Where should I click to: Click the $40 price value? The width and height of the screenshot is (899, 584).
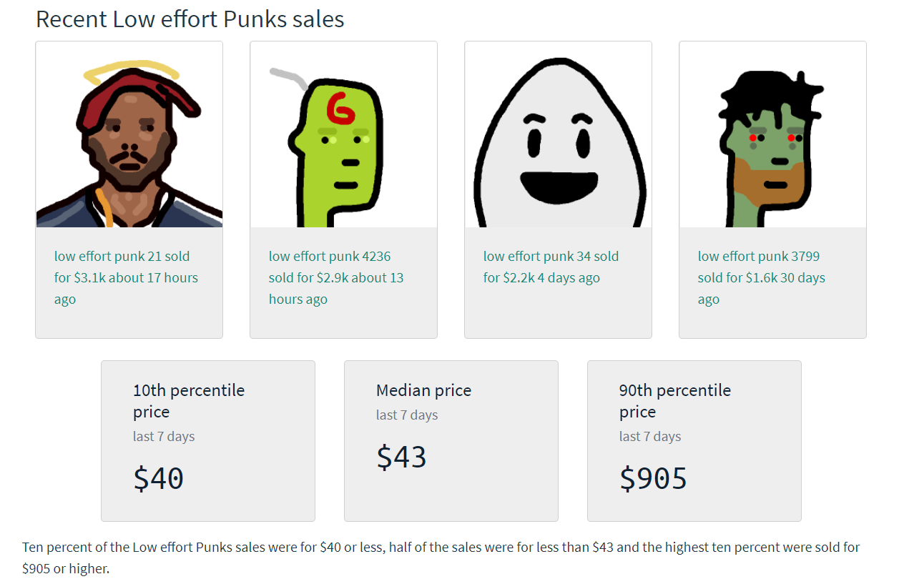(x=158, y=479)
